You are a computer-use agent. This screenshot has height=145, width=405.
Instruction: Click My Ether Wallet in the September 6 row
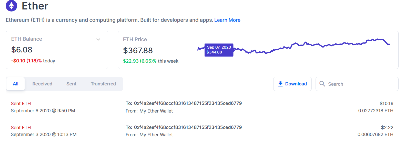point(156,111)
